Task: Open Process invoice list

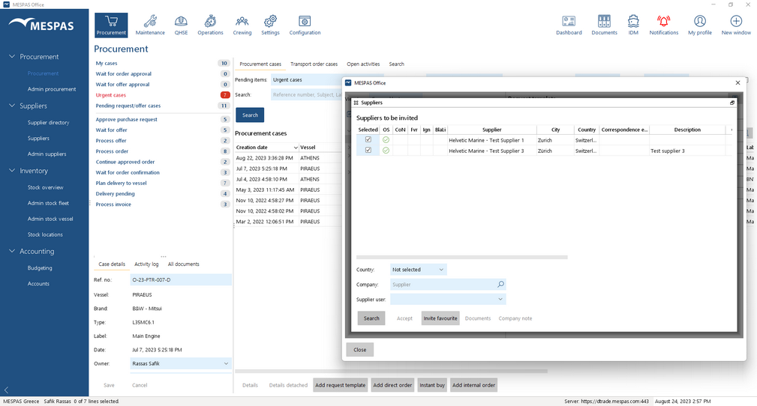Action: (x=113, y=204)
